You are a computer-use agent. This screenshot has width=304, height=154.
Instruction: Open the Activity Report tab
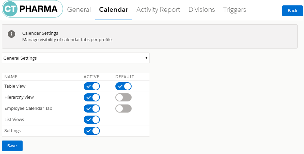(x=158, y=10)
